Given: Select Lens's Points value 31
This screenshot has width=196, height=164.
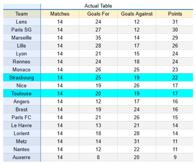Looking at the screenshot, I should (175, 22).
